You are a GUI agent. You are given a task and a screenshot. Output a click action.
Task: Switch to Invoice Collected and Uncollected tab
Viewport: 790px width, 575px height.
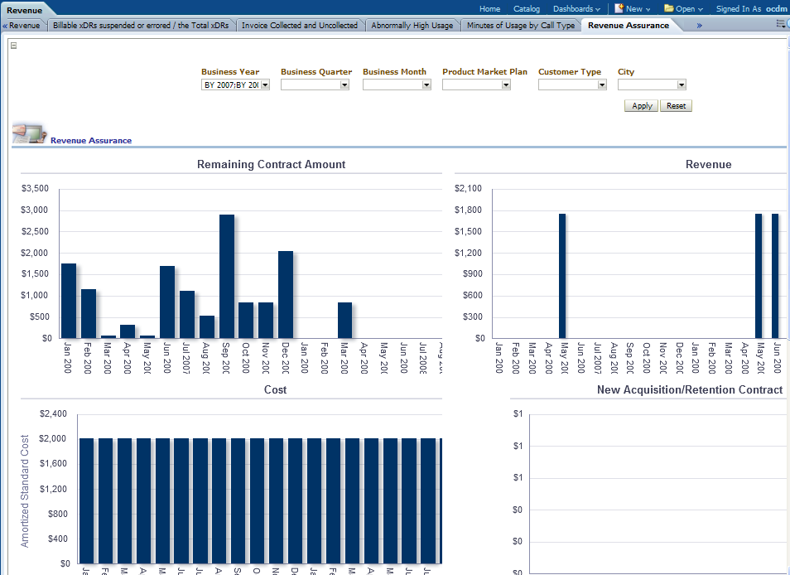[x=300, y=26]
